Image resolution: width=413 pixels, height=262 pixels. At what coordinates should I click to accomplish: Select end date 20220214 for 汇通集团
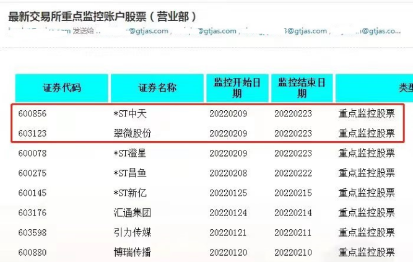(293, 212)
